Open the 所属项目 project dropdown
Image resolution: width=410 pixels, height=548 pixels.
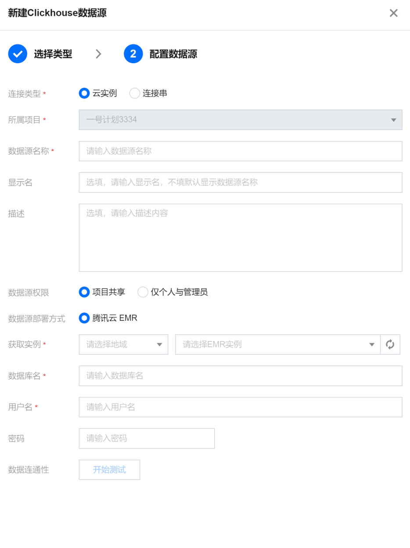[240, 120]
